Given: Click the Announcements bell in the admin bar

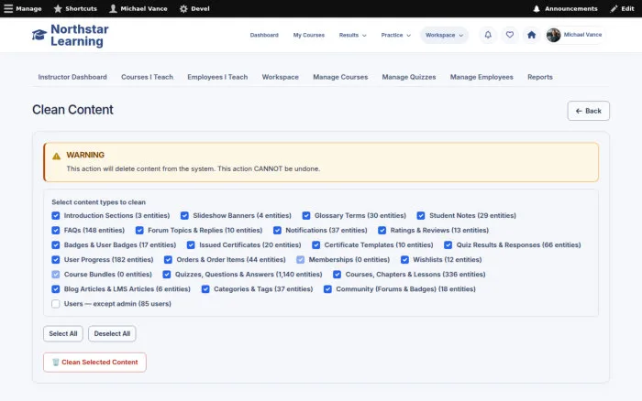Looking at the screenshot, I should click(x=536, y=8).
